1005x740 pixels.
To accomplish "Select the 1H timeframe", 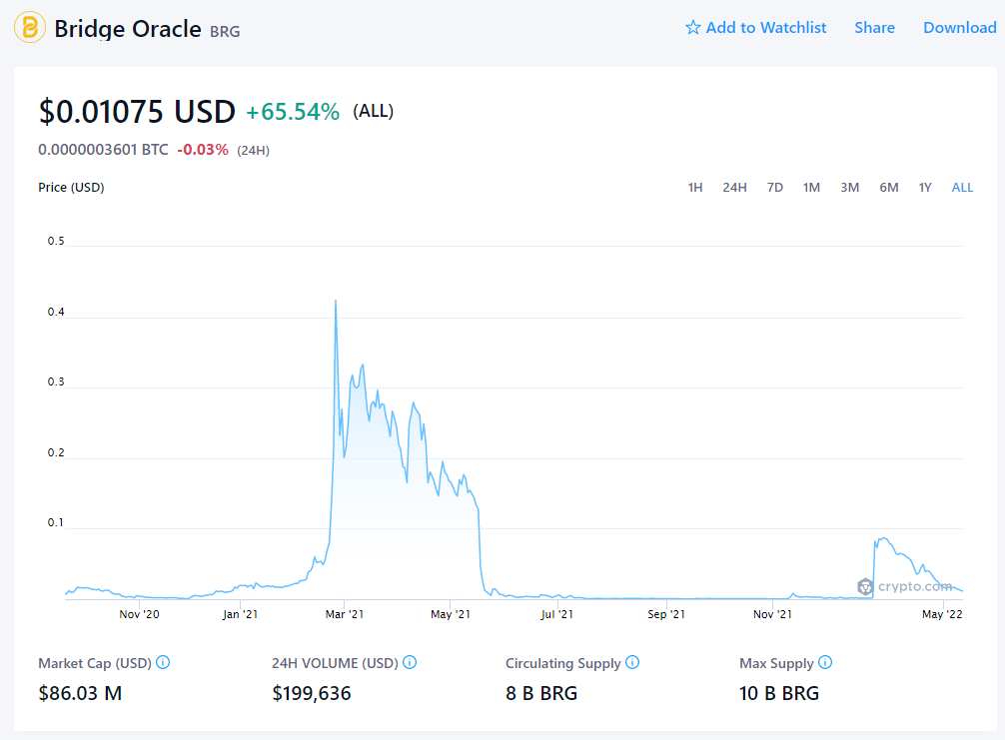I will 695,187.
